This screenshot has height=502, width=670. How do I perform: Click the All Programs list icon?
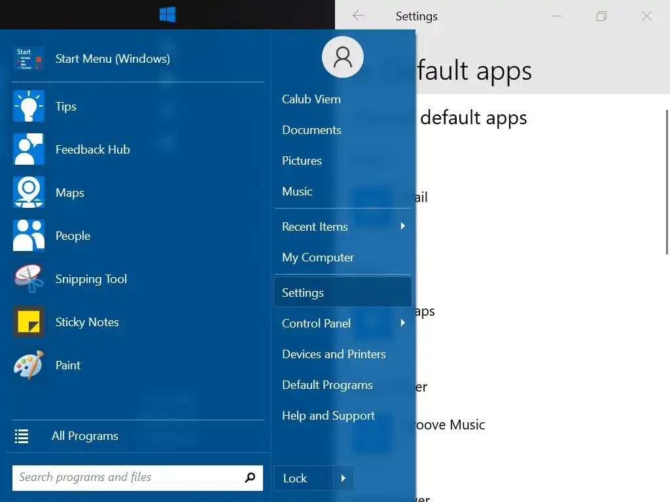point(22,436)
